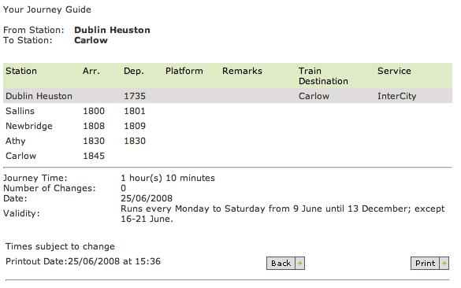Click the Remarks column header
Image resolution: width=461 pixels, height=288 pixels.
[242, 71]
